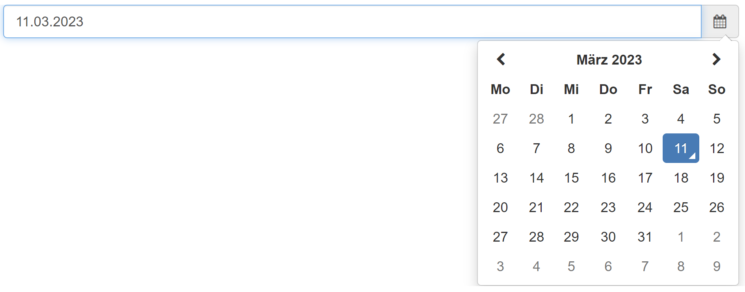Pick Sunday March 26
This screenshot has height=292, width=745.
717,207
